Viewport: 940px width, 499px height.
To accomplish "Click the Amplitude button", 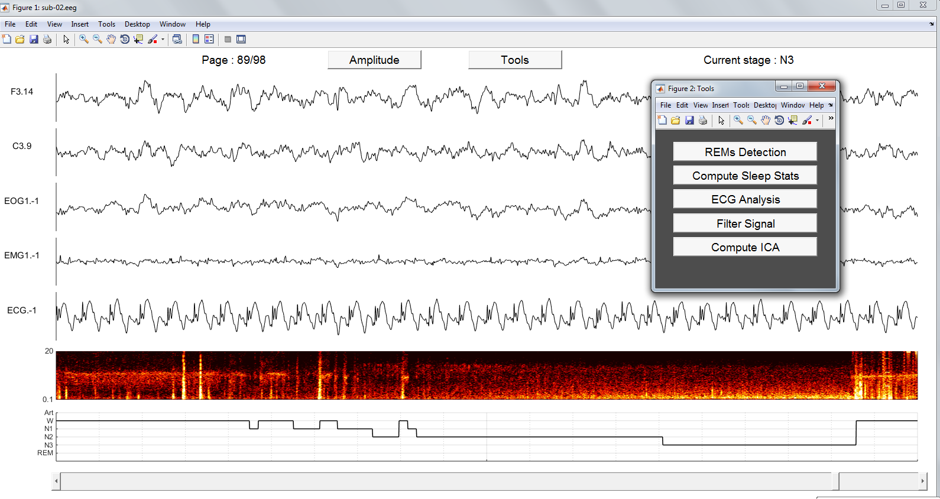I will pyautogui.click(x=374, y=60).
